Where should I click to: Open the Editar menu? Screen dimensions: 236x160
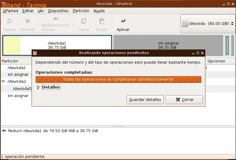(28, 11)
